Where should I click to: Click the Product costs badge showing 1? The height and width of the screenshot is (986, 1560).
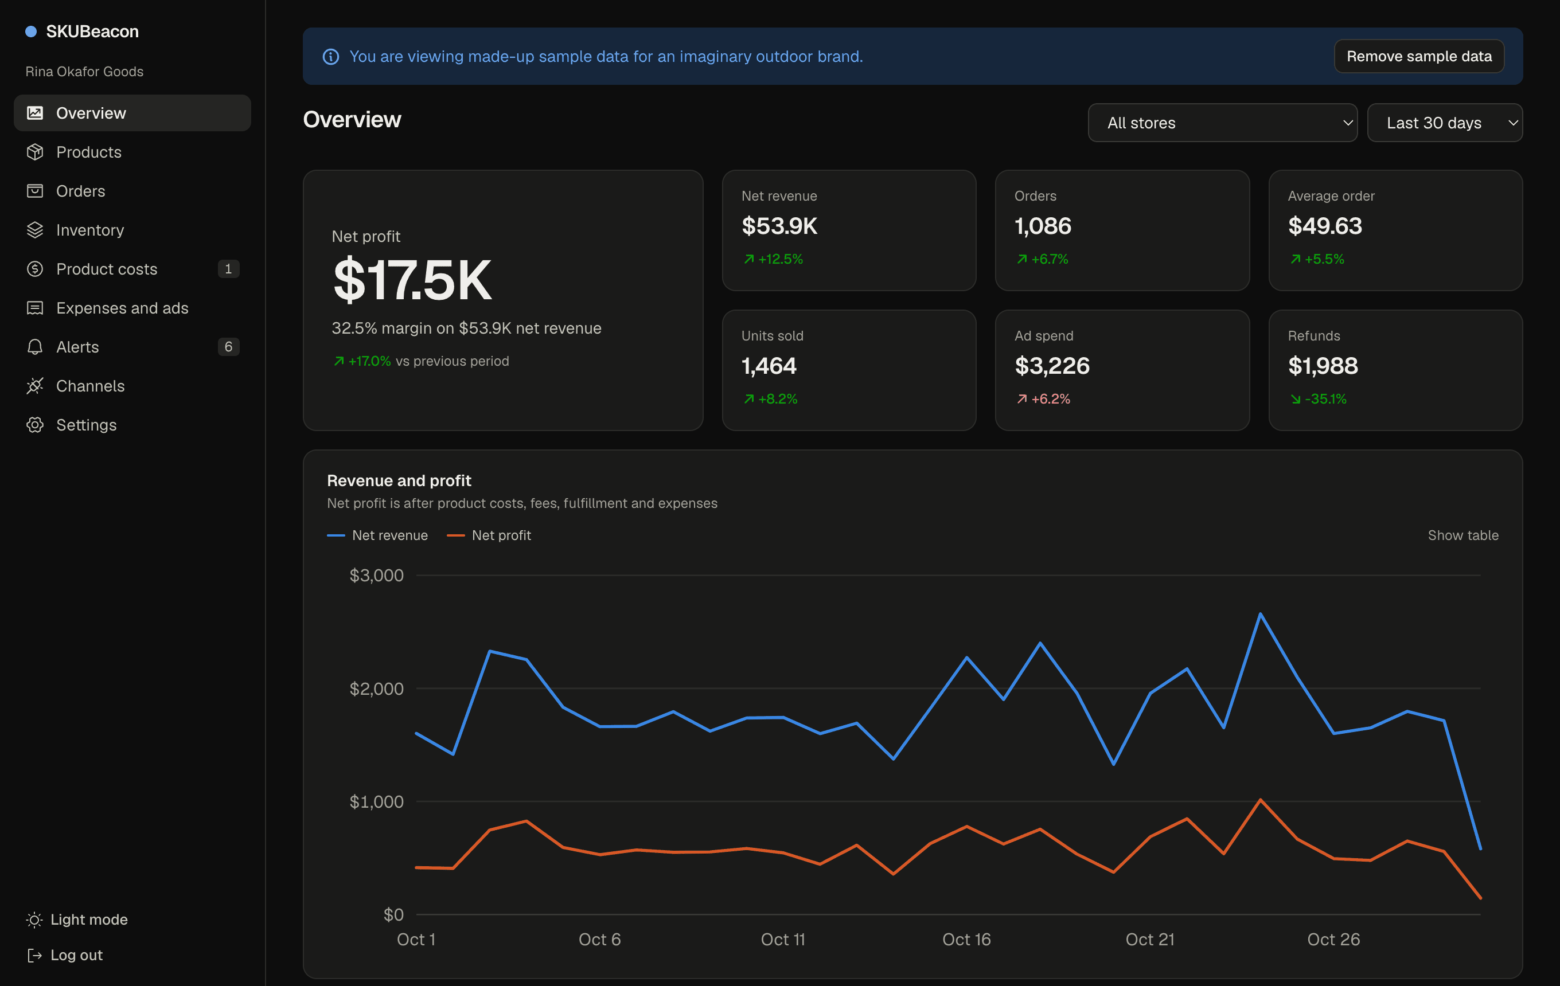[228, 269]
